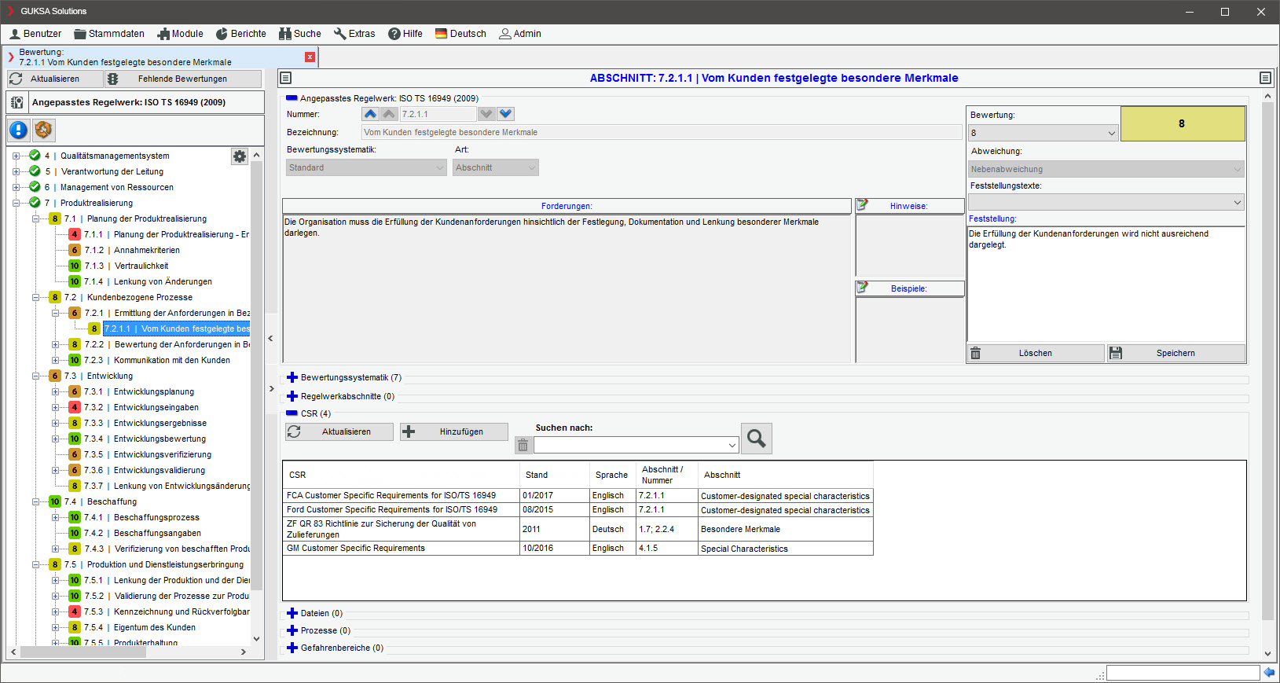Screen dimensions: 1280x683
Task: Click the Regelwerk icon beside ISO TS 16949
Action: click(x=17, y=102)
